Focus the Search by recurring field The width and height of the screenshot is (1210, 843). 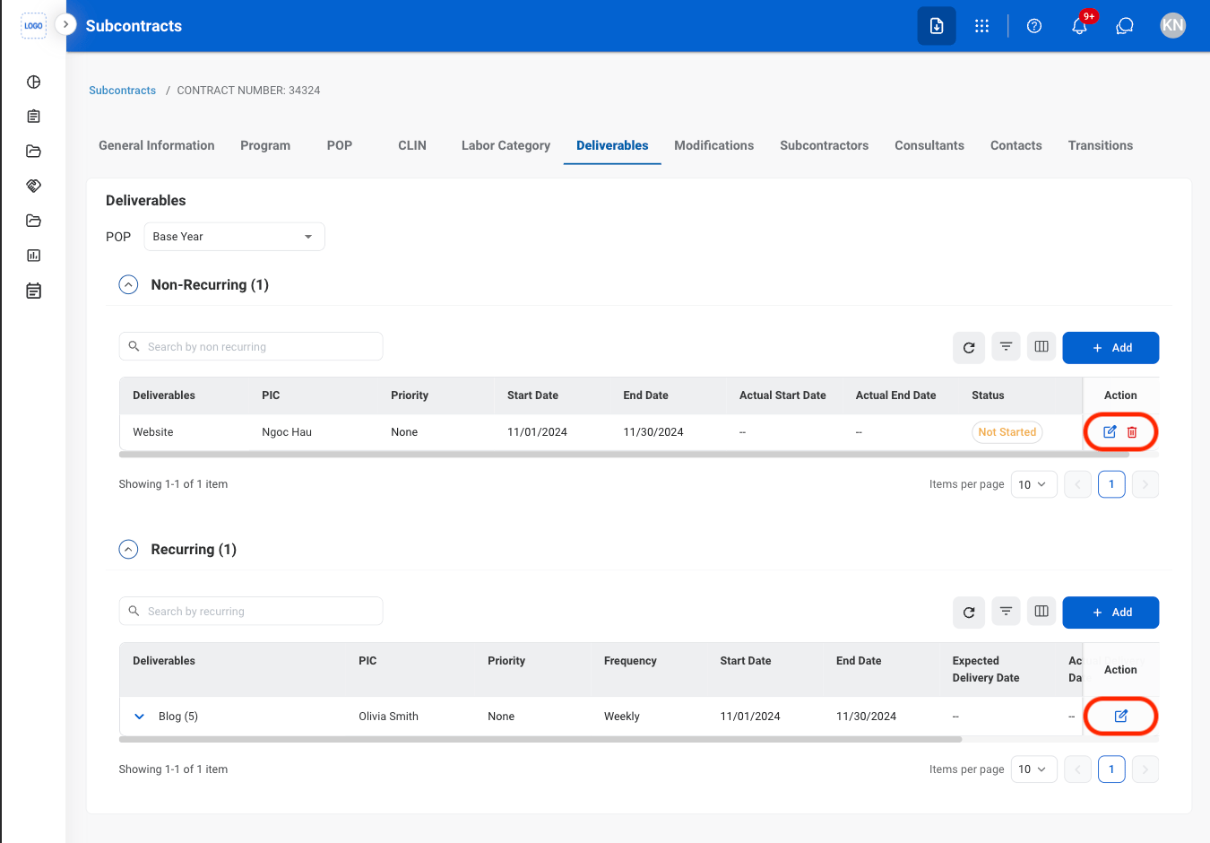251,611
